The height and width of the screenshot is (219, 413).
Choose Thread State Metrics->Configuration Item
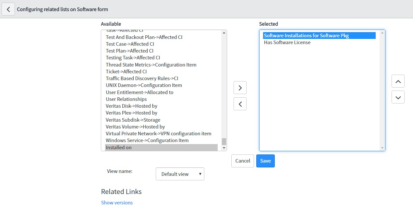tap(151, 65)
